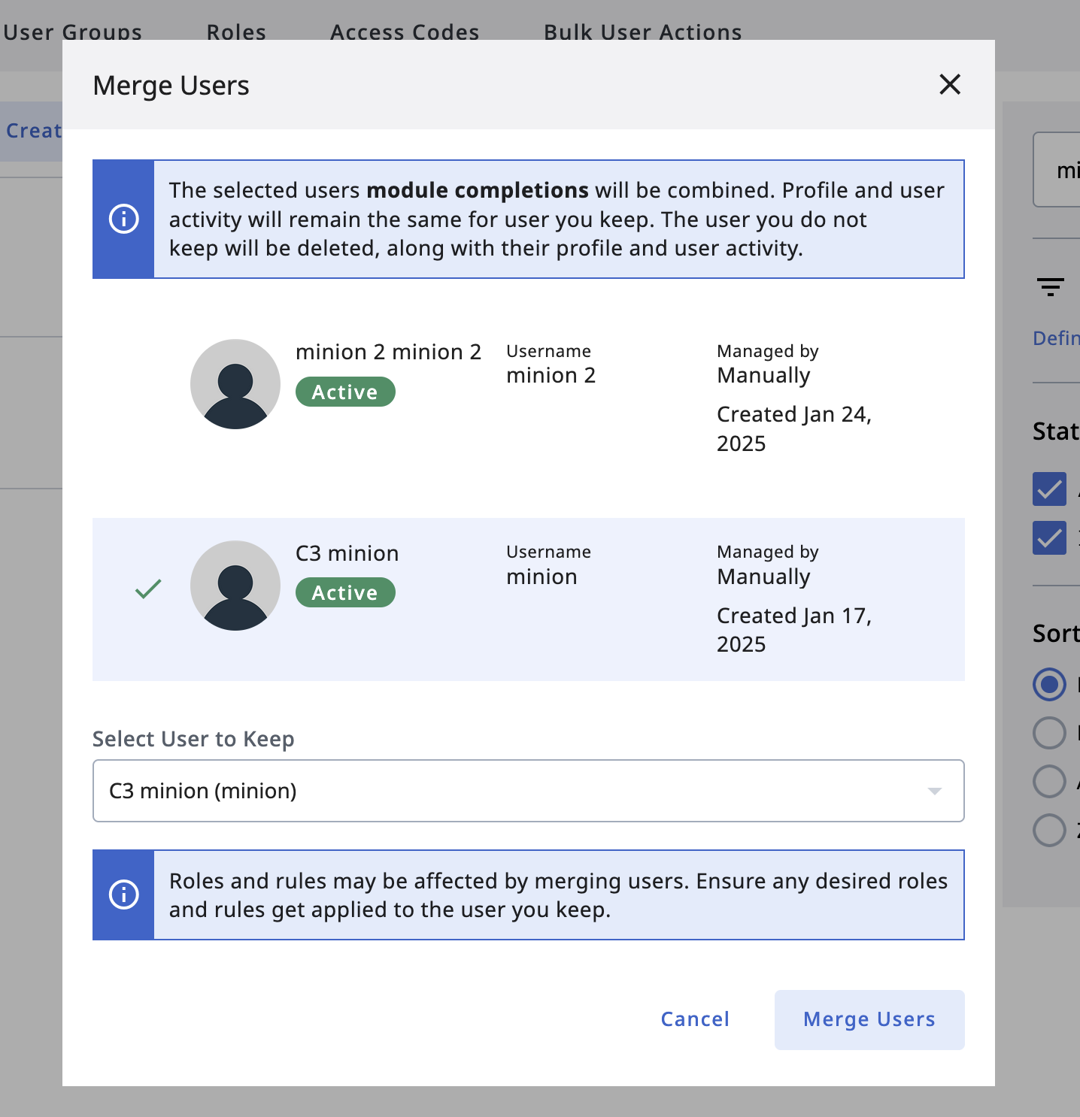The image size is (1080, 1117).
Task: Click the info icon in the module completions notice
Action: pyautogui.click(x=124, y=219)
